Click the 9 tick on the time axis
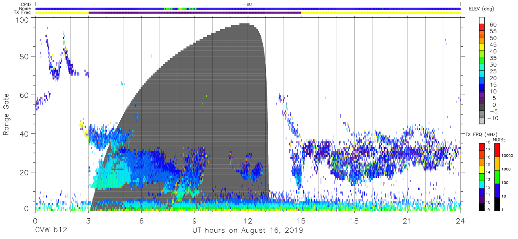This screenshot has width=518, height=239. pyautogui.click(x=195, y=221)
